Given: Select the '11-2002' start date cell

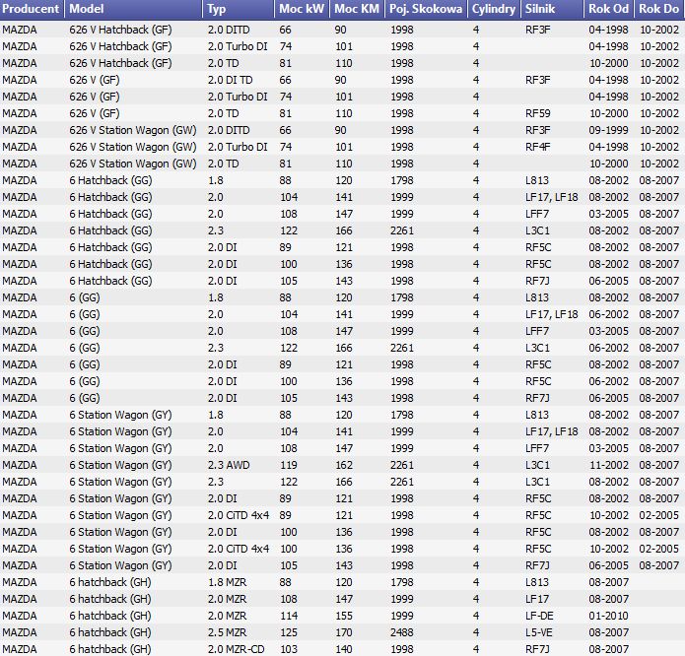Looking at the screenshot, I should click(x=609, y=465).
